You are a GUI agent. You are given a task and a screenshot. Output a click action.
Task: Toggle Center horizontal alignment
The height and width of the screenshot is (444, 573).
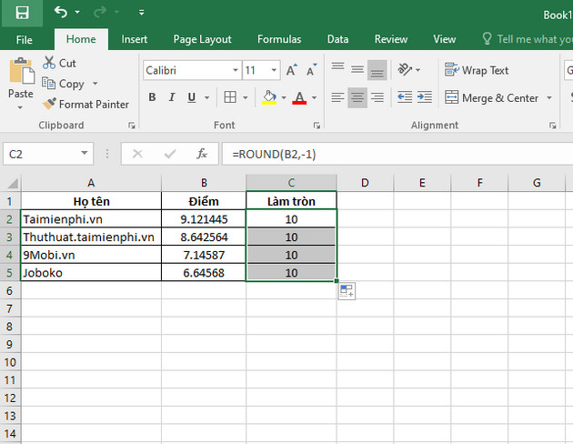click(357, 97)
